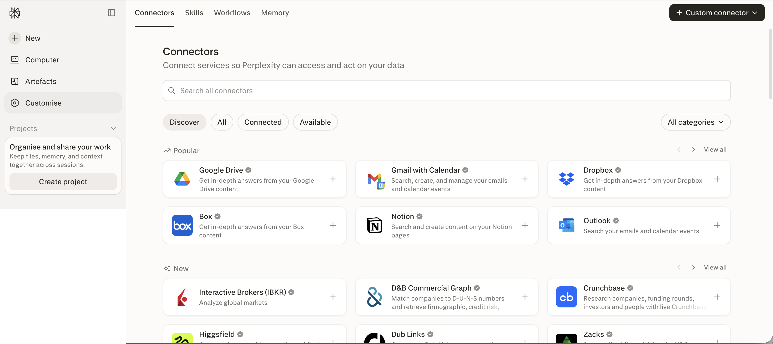
Task: Open the Dub Links connector card
Action: pyautogui.click(x=447, y=334)
